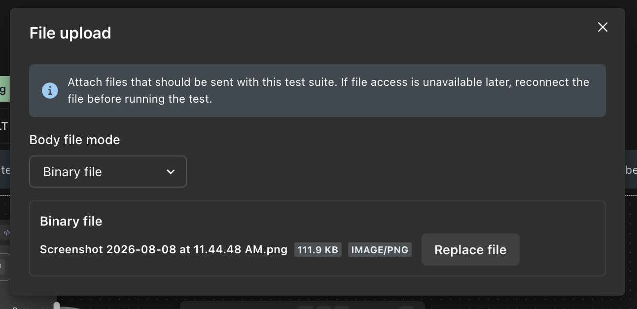Screen dimensions: 637x309
Task: Click the purple code brackets icon
Action: 6,232
